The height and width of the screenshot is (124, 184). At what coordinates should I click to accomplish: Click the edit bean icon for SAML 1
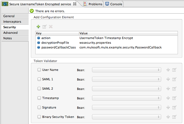[x=174, y=79]
